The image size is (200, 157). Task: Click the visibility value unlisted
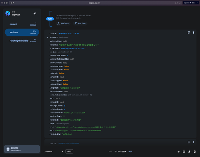point(67,134)
